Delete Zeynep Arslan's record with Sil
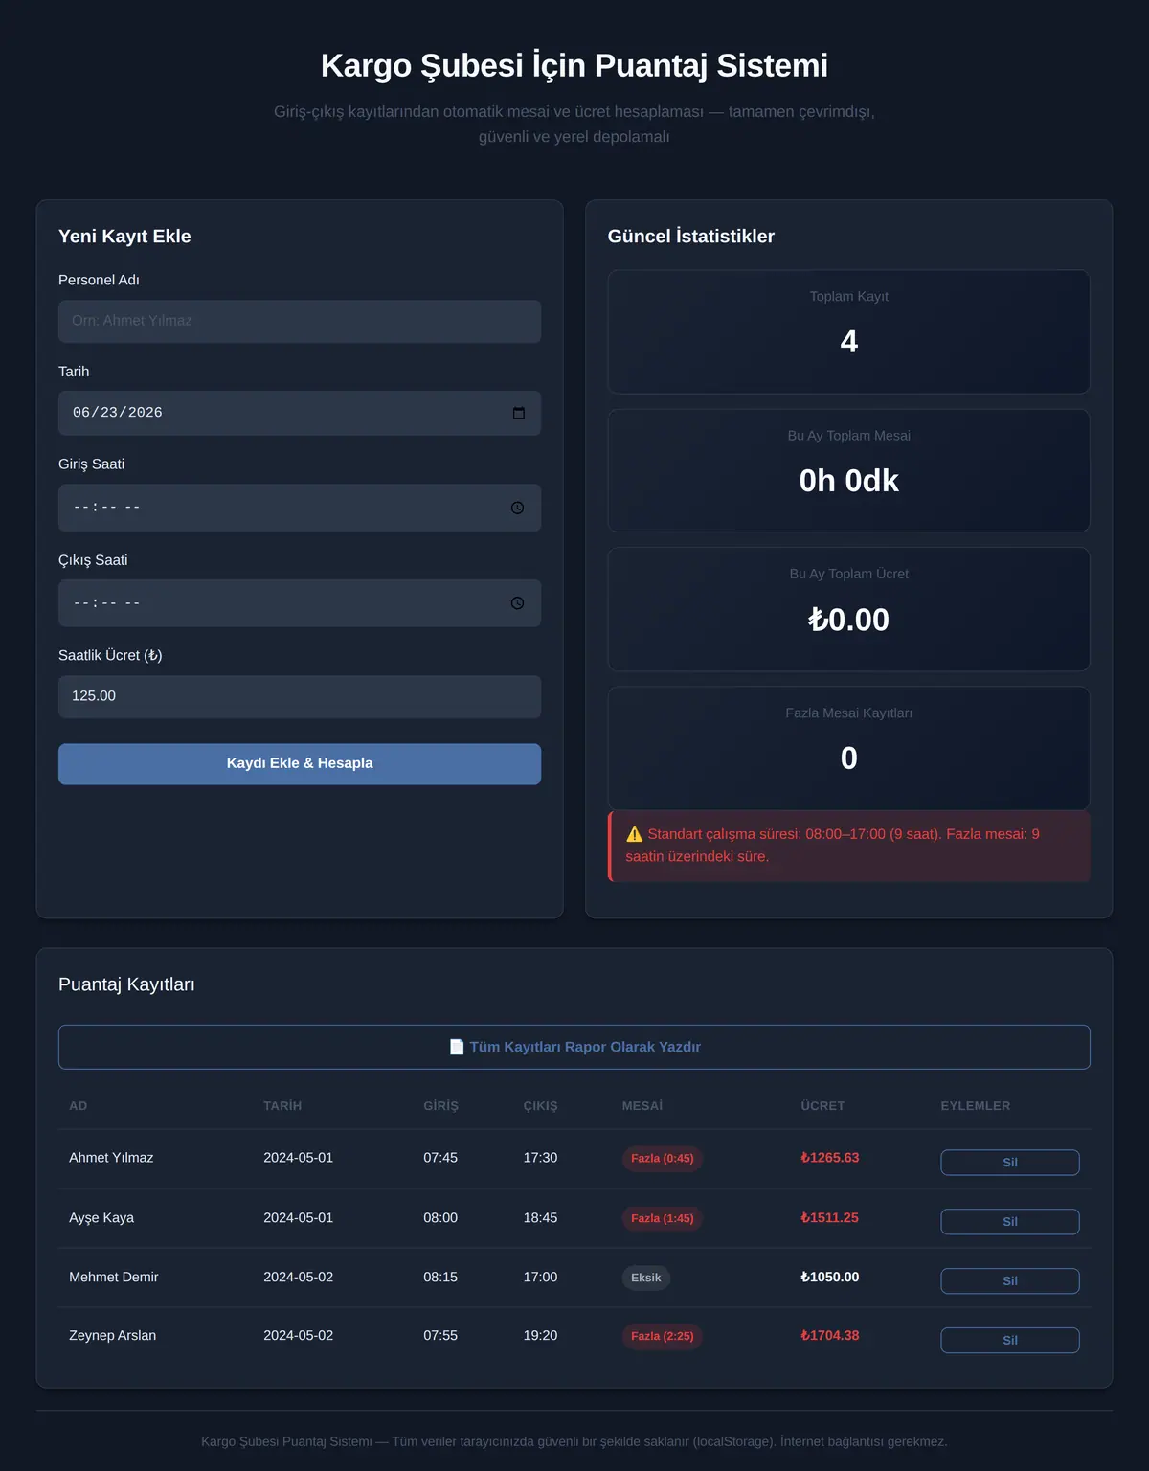The image size is (1149, 1471). click(1010, 1340)
